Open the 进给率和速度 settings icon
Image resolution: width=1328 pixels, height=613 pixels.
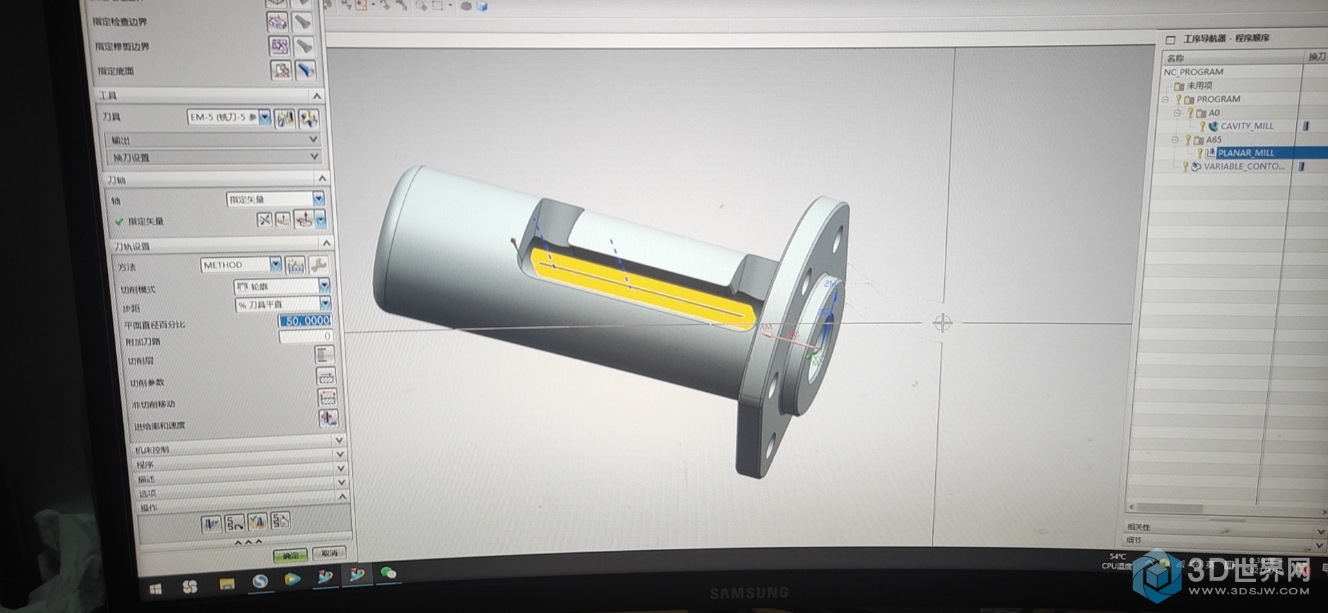329,418
